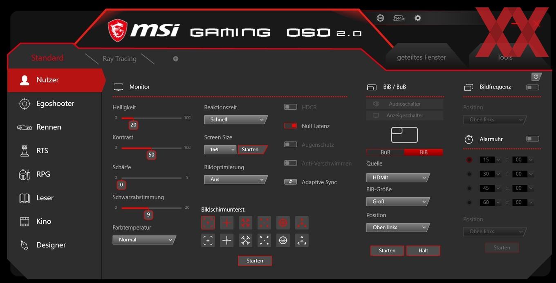Select the 60:00 alarm radio button
The image size is (556, 283).
click(469, 202)
